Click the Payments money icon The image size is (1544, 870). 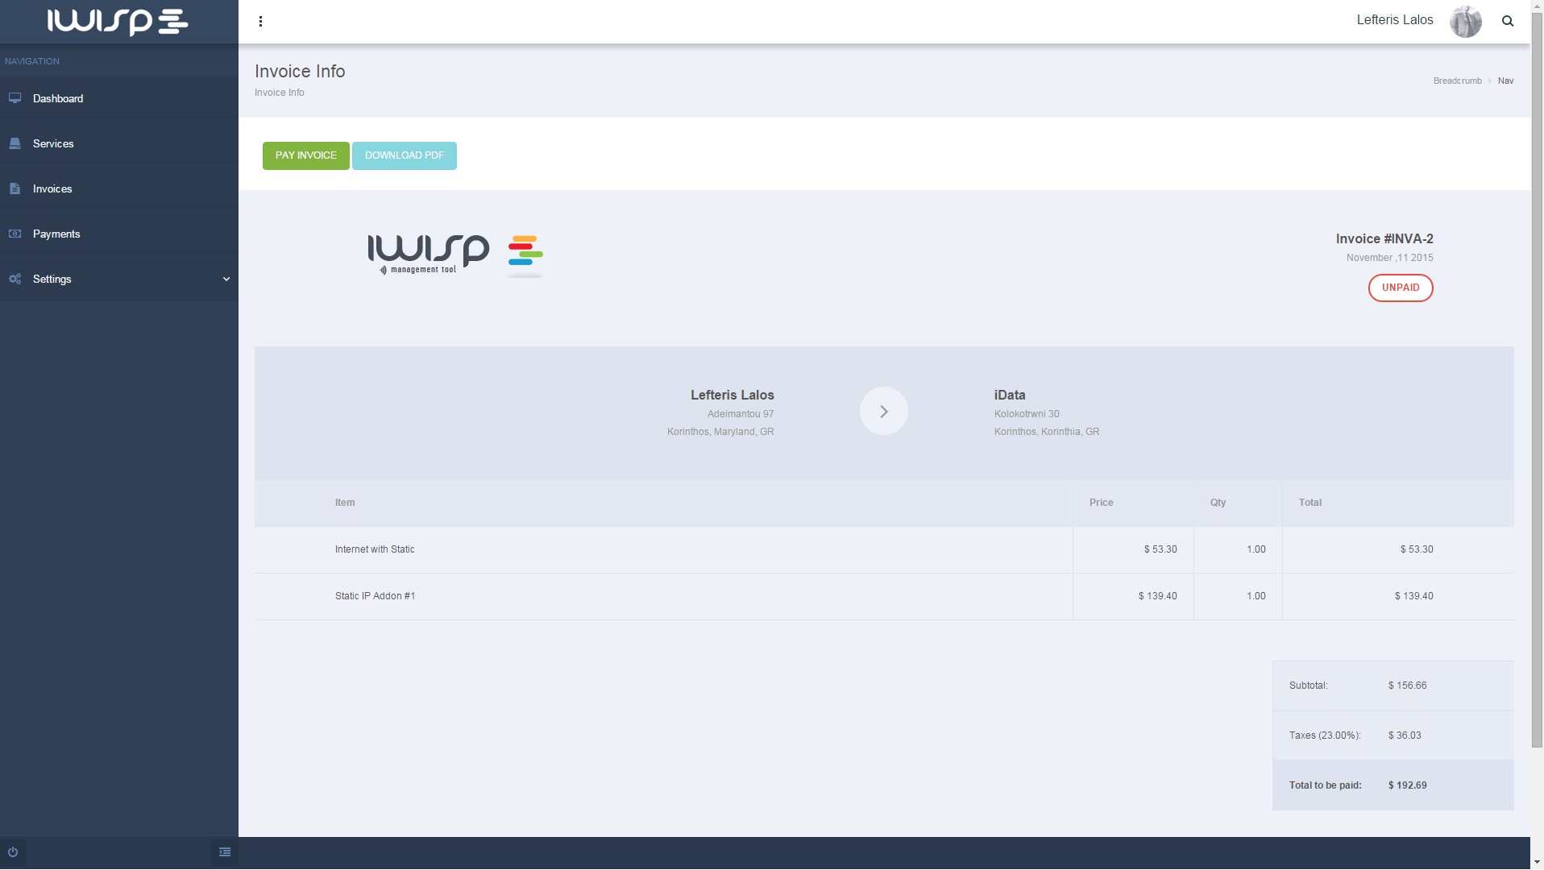(15, 234)
